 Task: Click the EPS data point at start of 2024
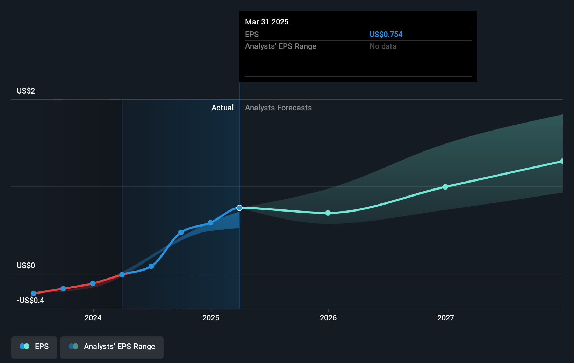93,283
